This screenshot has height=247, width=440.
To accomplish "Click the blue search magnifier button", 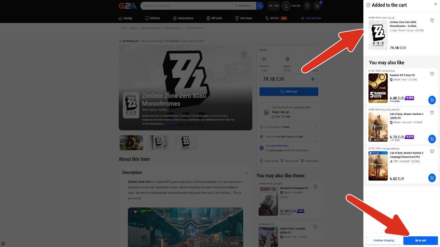I will 260,6.
